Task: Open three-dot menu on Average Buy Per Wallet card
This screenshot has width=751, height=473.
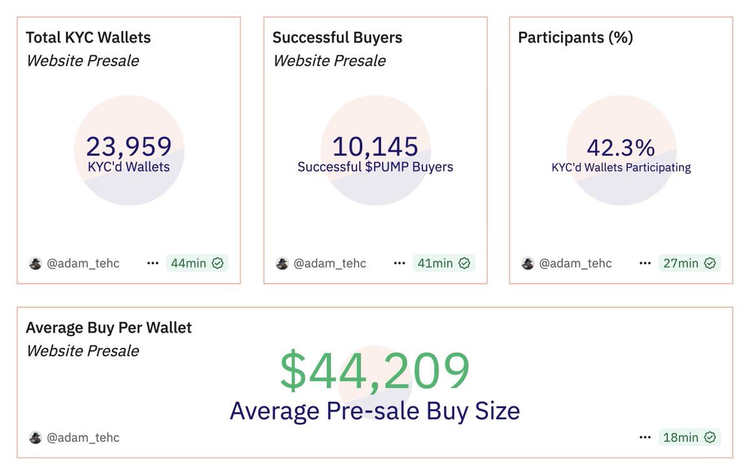Action: [645, 437]
